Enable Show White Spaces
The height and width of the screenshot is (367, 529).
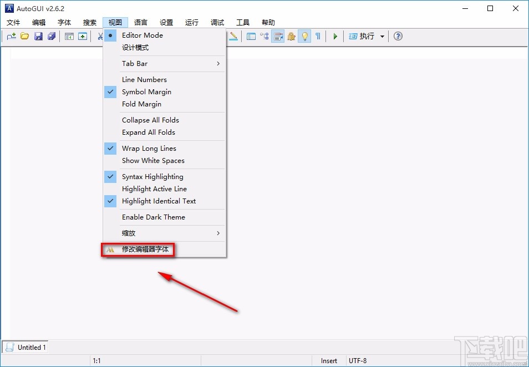165,161
